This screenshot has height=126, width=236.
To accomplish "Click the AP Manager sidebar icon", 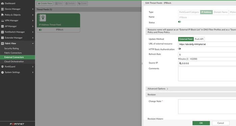I will tap(2, 26).
